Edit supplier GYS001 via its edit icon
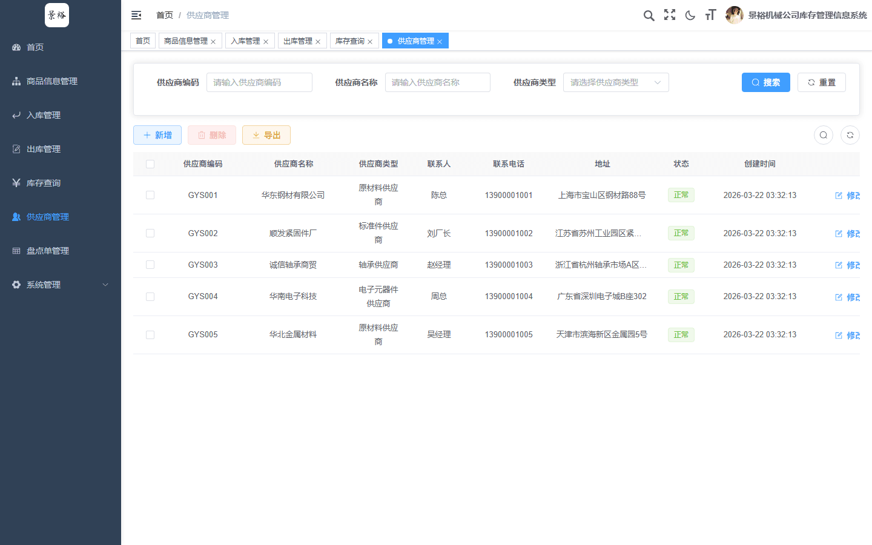Viewport: 872px width, 545px height. 839,196
